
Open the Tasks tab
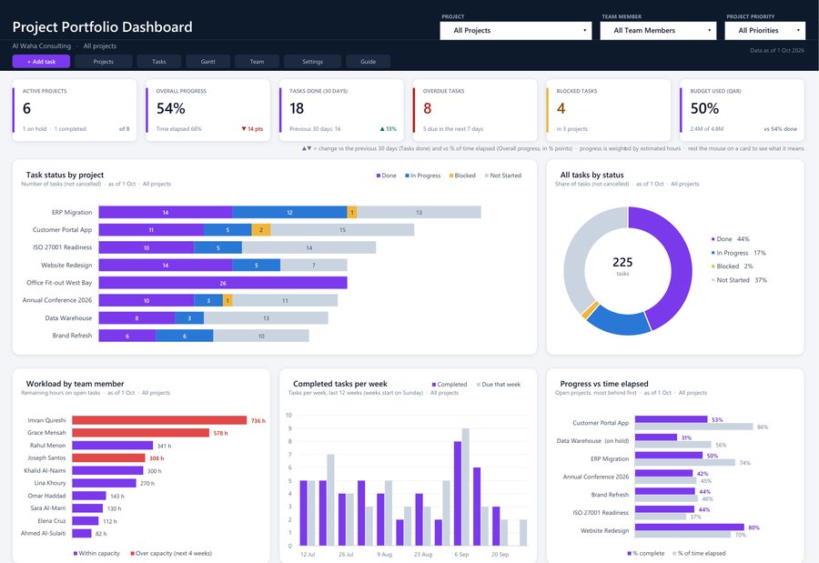[x=158, y=62]
